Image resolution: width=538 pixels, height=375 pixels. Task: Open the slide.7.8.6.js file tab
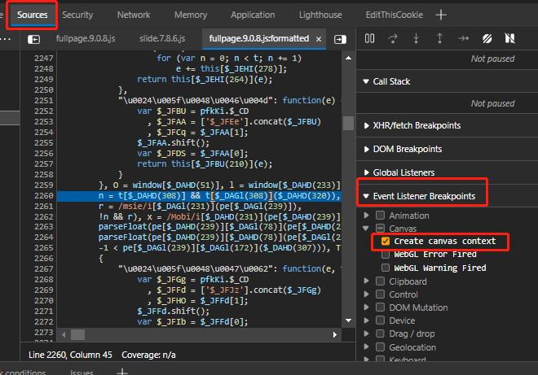(162, 39)
